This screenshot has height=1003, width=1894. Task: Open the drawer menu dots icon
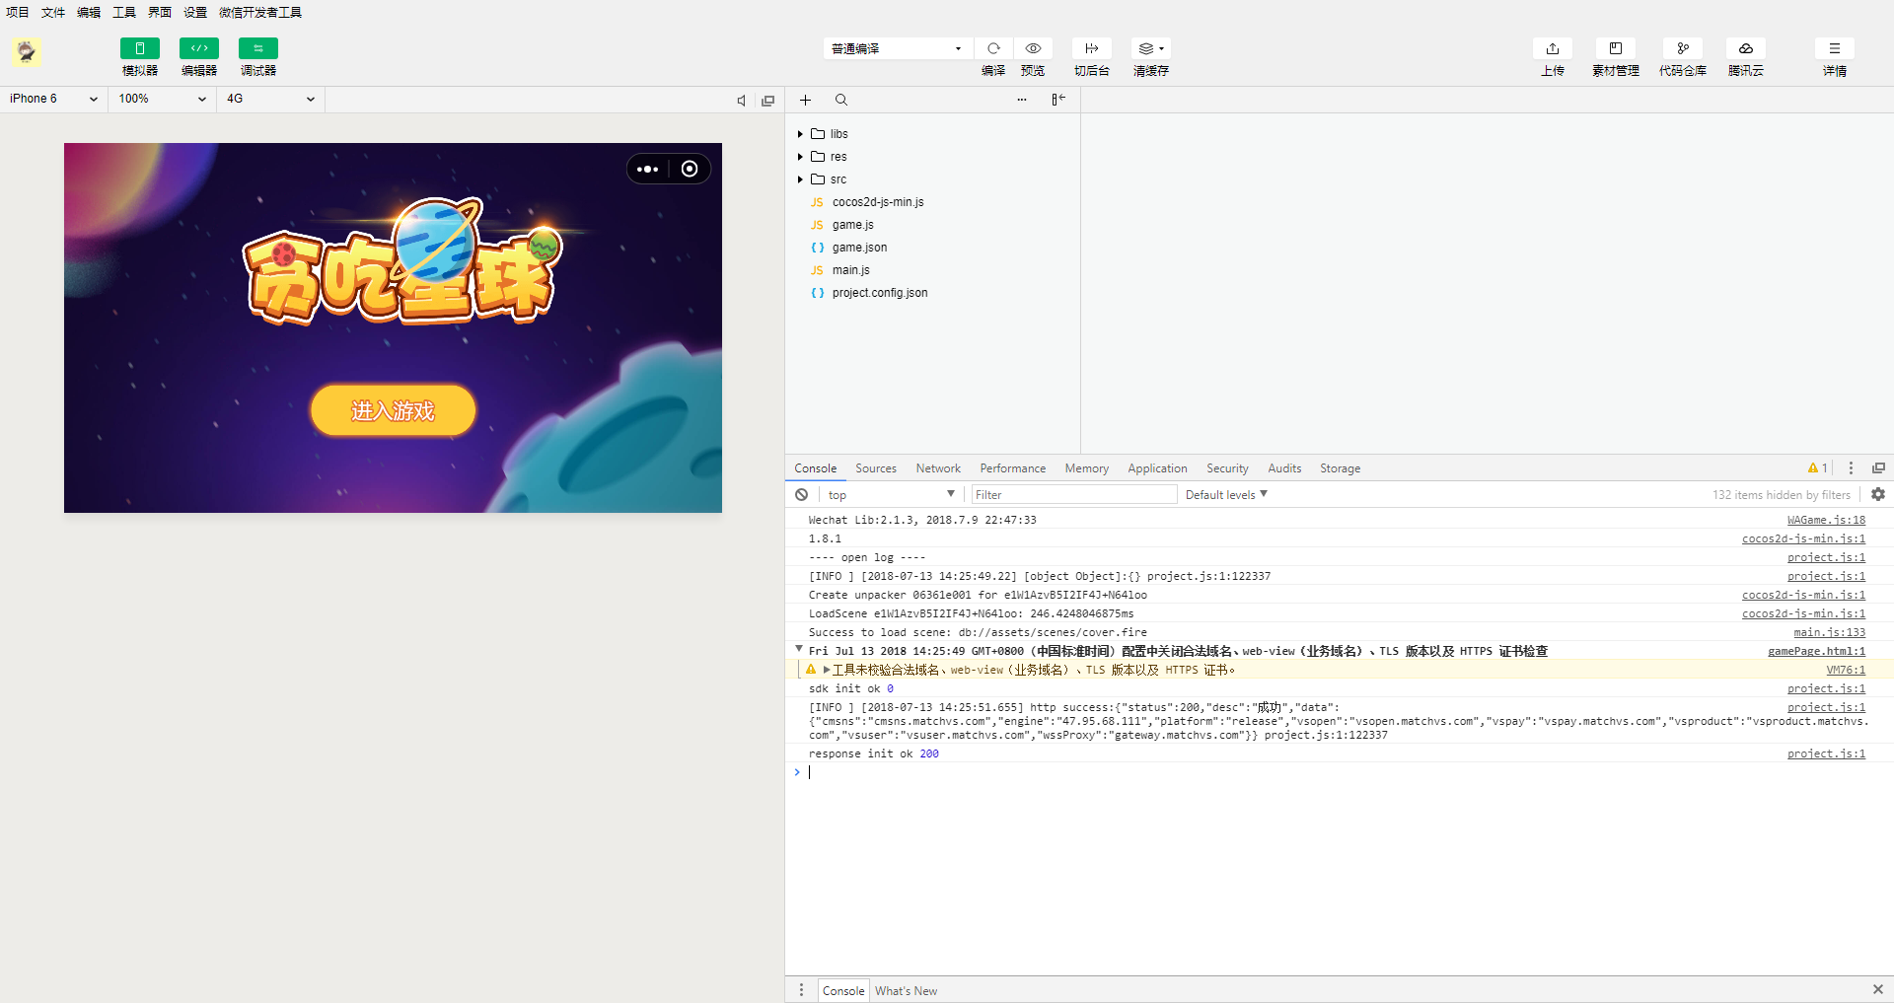coord(801,990)
